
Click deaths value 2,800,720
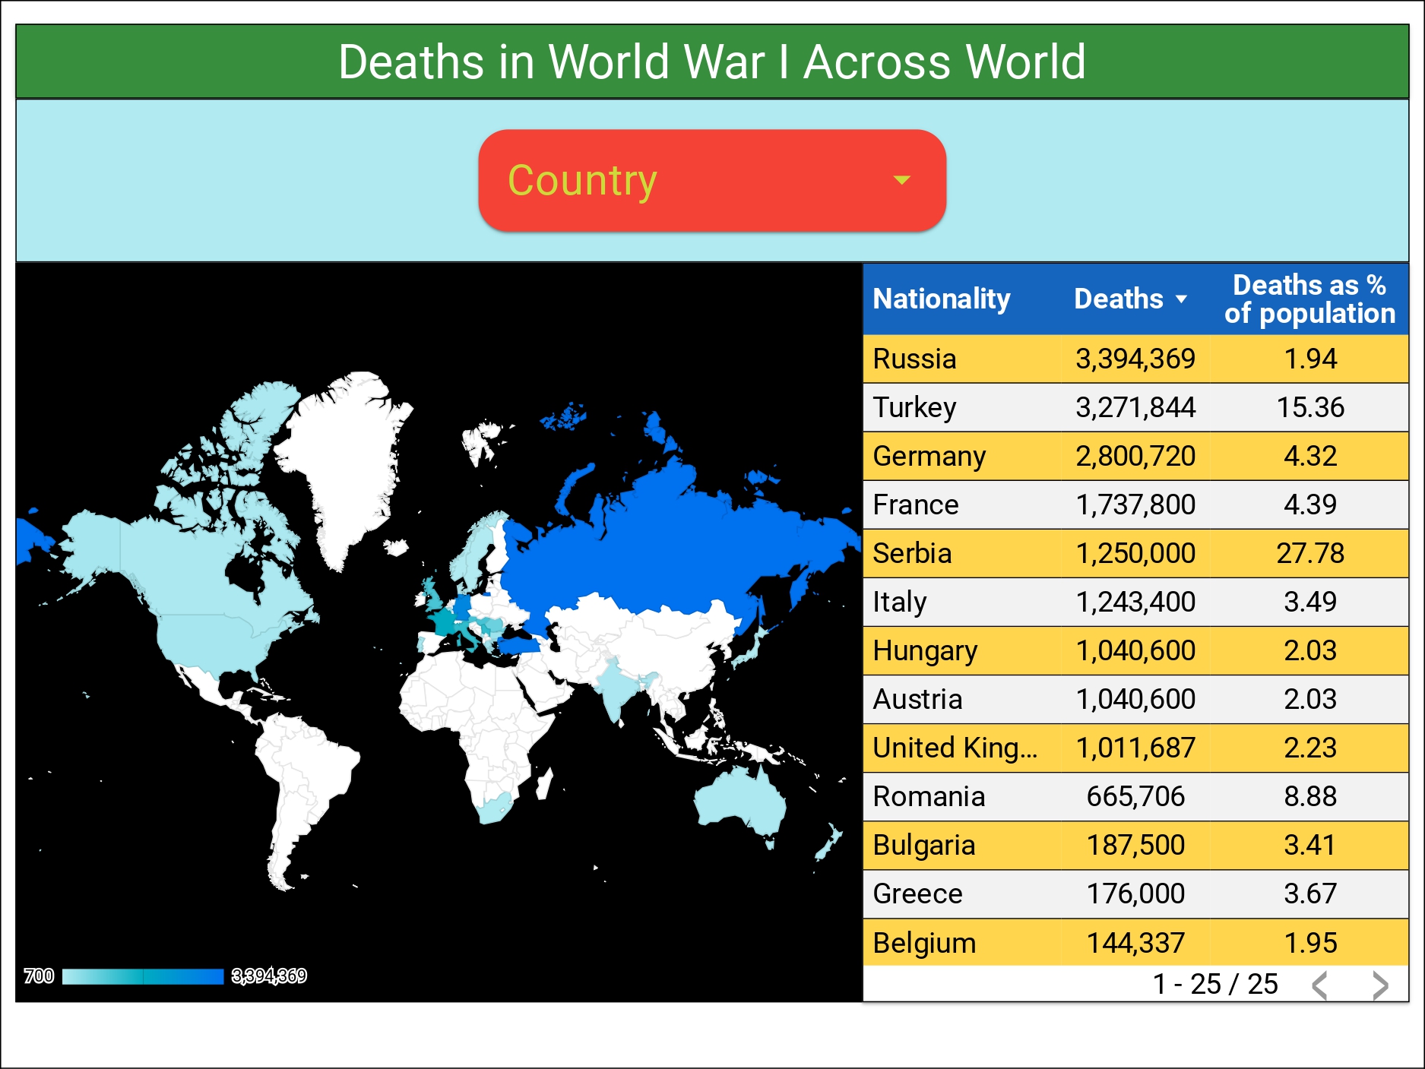(1135, 456)
